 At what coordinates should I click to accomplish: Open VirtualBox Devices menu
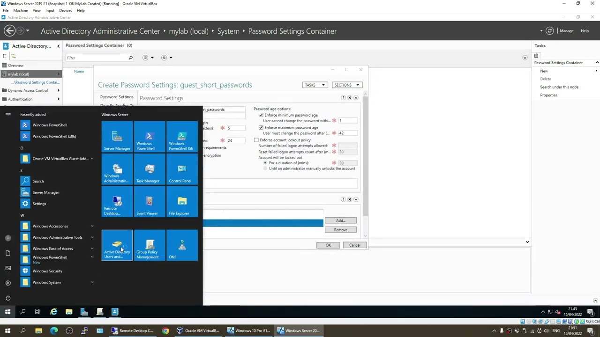[x=66, y=10]
